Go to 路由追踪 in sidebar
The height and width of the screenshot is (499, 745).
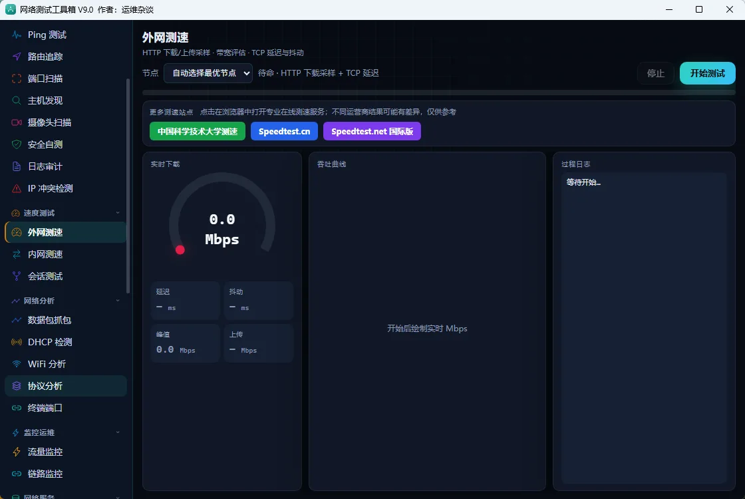(66, 57)
